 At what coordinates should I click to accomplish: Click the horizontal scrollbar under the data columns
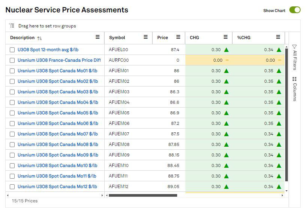[143, 195]
